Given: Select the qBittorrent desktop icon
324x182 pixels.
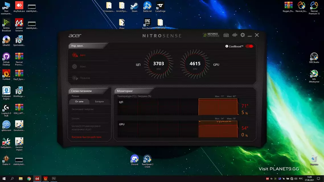Looking at the screenshot, I should tap(6, 126).
